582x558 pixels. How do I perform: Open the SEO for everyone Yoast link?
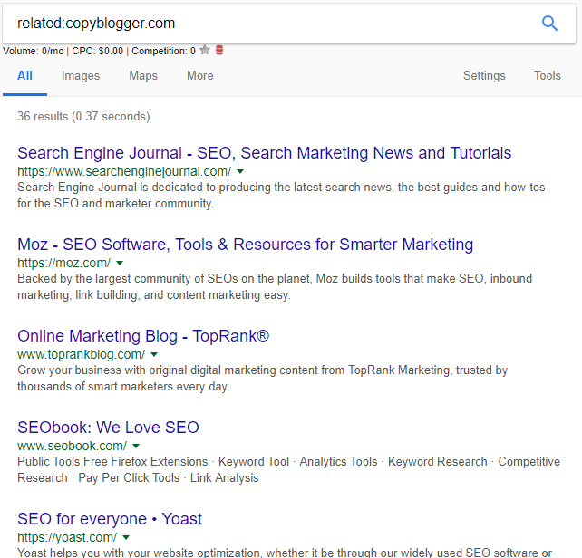click(x=110, y=519)
